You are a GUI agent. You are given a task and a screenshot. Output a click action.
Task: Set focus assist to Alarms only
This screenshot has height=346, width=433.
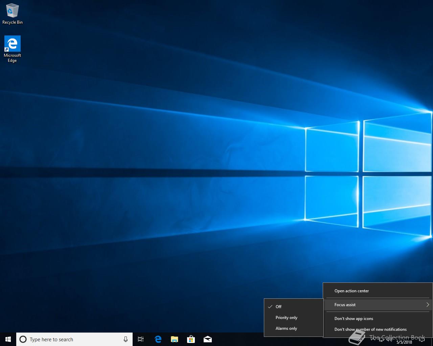(x=286, y=328)
